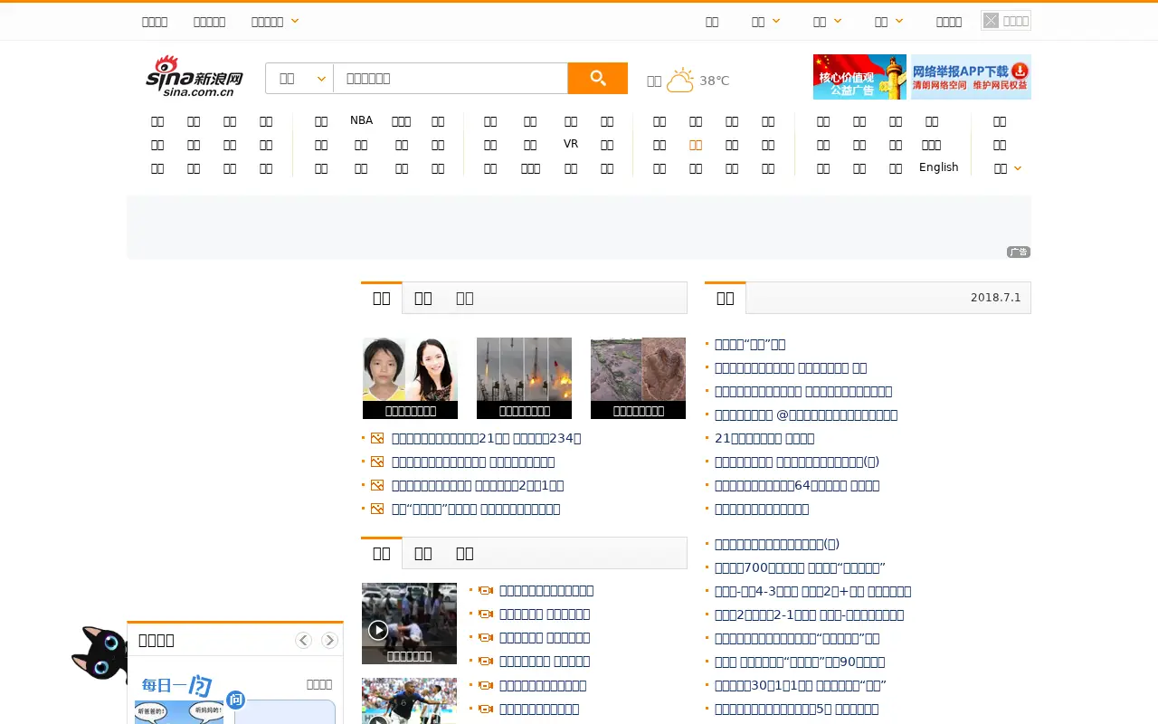Open the NBA channel link
This screenshot has width=1158, height=724.
tap(361, 120)
